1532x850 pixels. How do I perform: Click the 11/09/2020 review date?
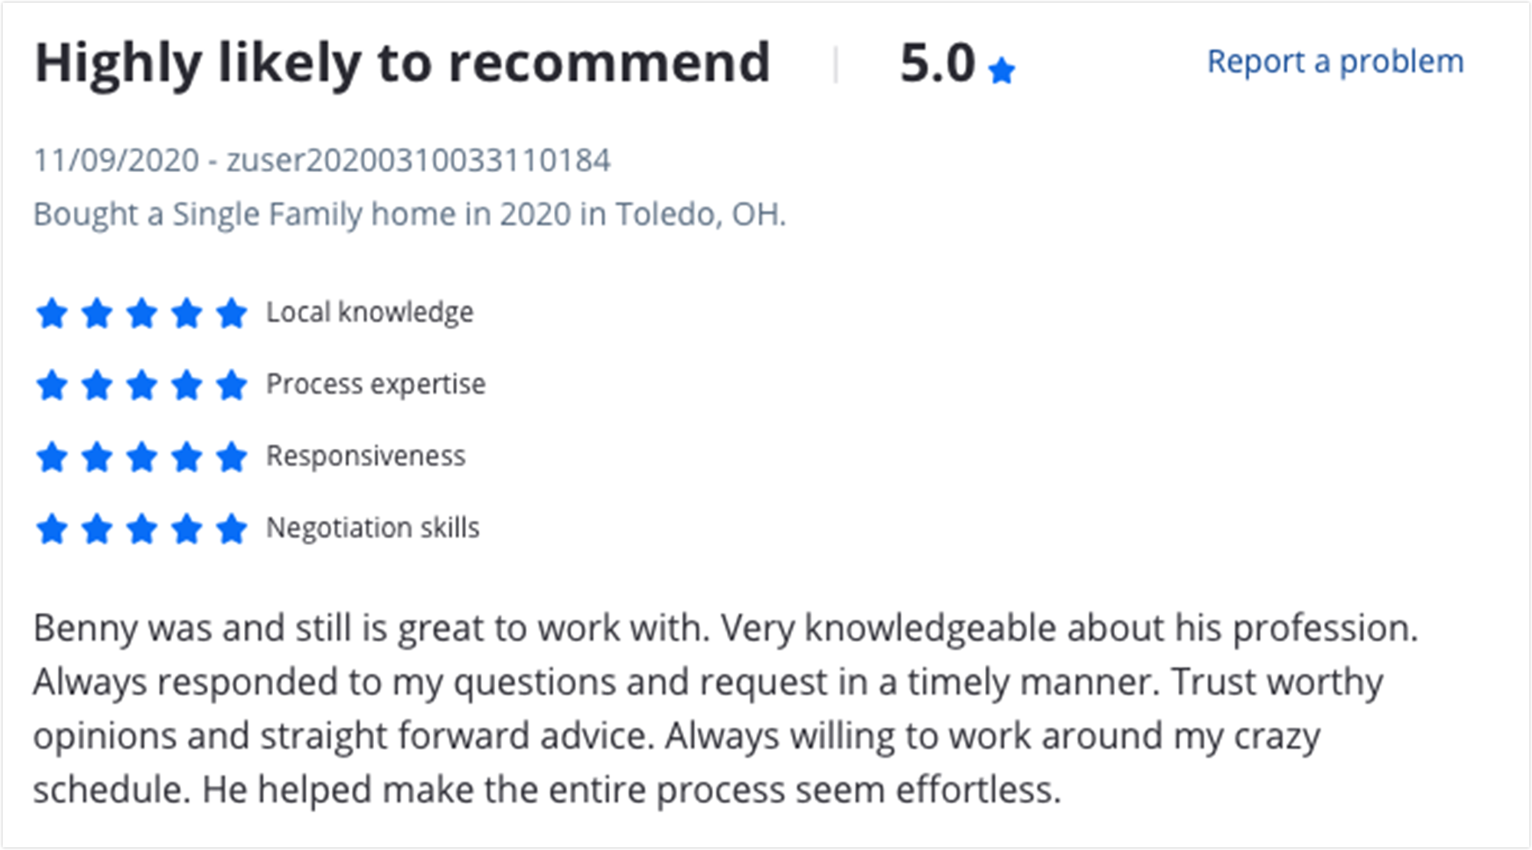pos(117,161)
